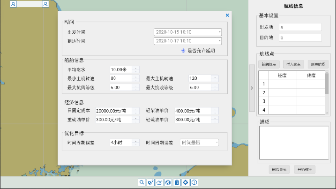Open the clipboard report icon
The image size is (336, 189).
pos(177,182)
